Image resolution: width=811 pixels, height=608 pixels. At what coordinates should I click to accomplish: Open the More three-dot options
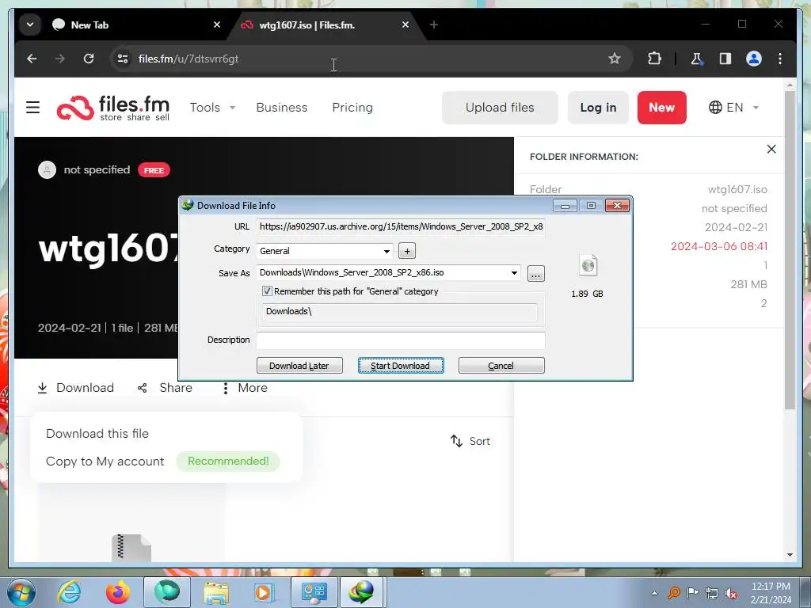pos(225,388)
